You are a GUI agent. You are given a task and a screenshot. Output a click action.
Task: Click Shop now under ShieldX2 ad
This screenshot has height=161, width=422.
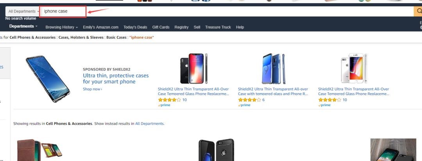coord(93,89)
